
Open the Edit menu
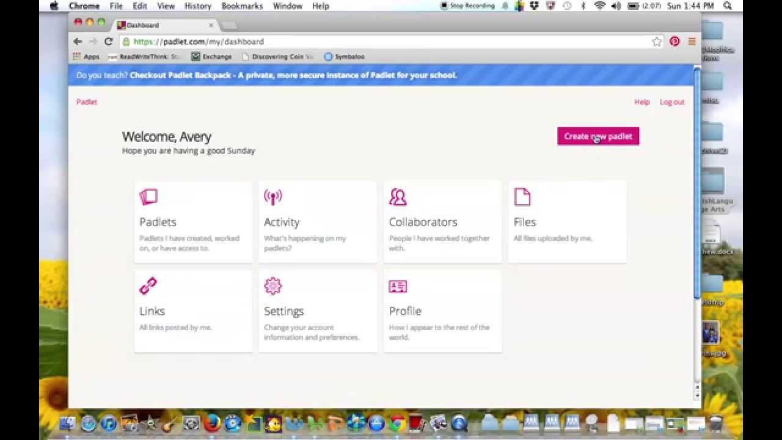(140, 5)
